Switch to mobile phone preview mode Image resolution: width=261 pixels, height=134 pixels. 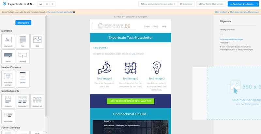tap(53, 4)
